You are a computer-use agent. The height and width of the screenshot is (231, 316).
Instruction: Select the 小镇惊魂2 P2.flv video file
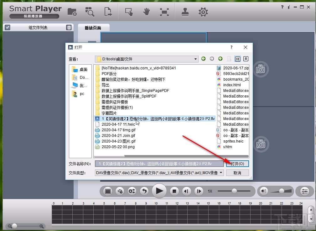pyautogui.click(x=155, y=119)
